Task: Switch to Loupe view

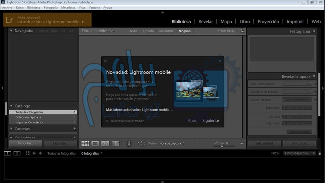Action: 95,144
